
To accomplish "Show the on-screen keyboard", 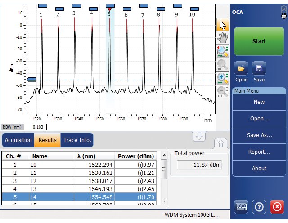I will tap(241, 207).
